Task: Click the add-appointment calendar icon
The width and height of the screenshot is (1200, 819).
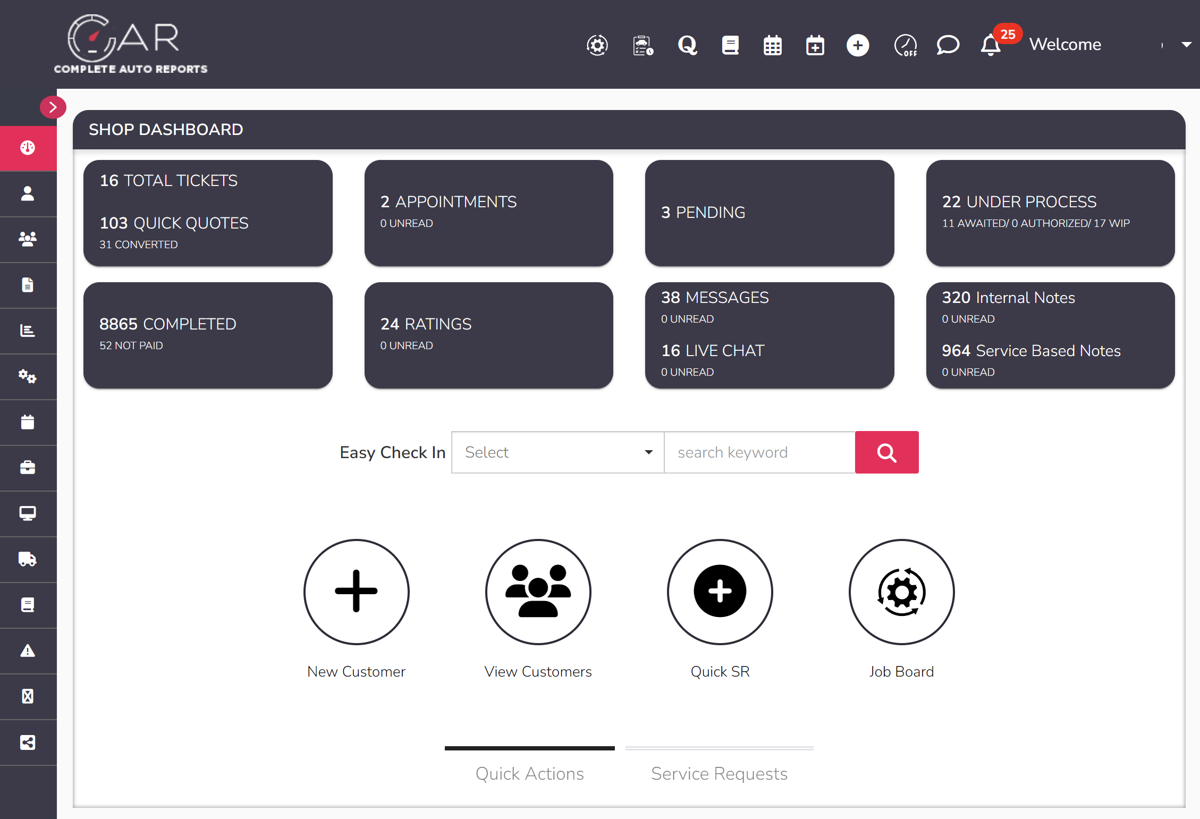Action: point(815,45)
